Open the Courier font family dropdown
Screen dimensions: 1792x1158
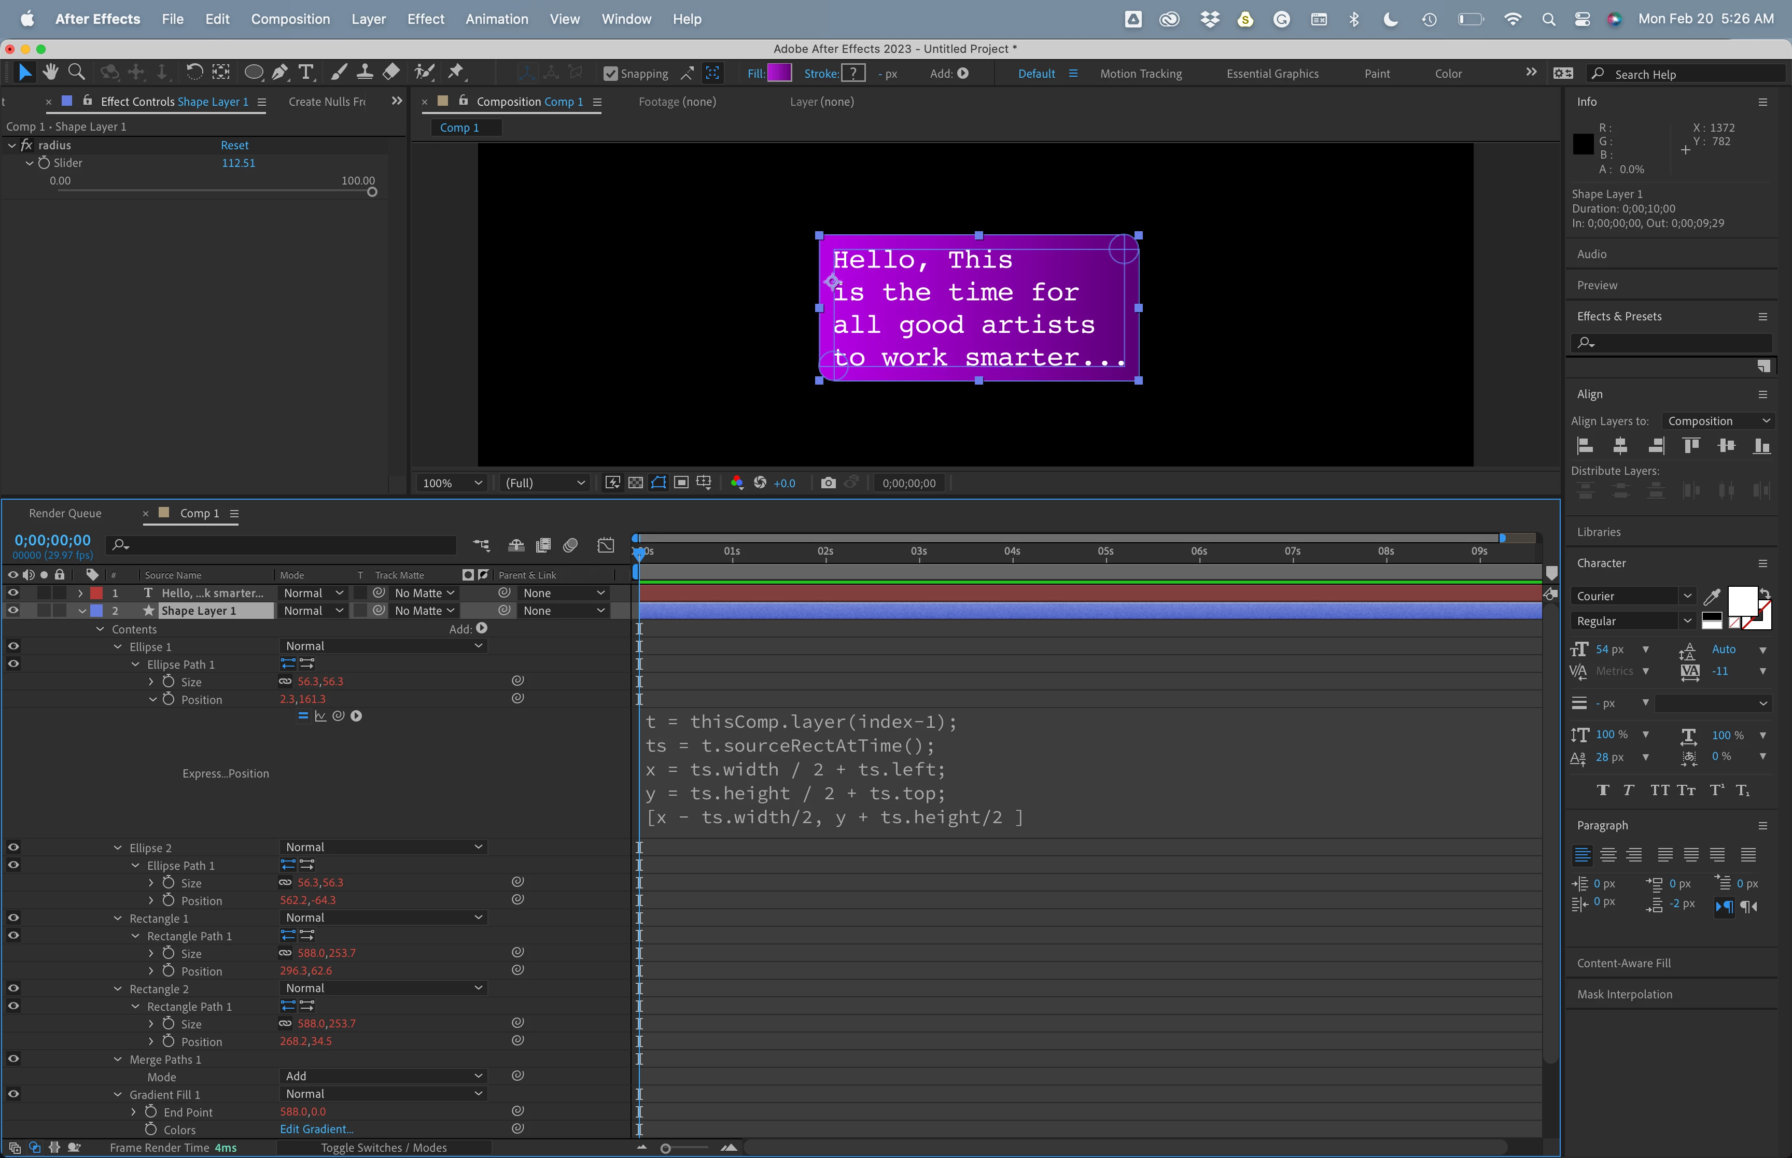pyautogui.click(x=1633, y=596)
